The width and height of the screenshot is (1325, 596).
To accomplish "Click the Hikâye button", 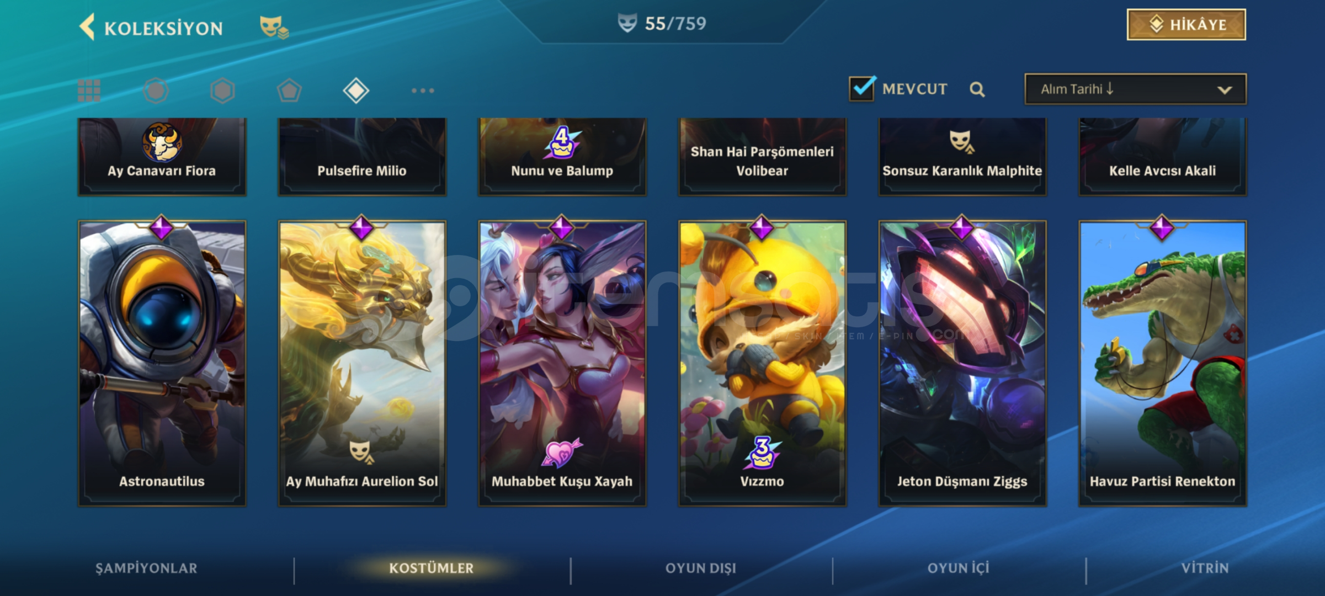I will (x=1186, y=25).
